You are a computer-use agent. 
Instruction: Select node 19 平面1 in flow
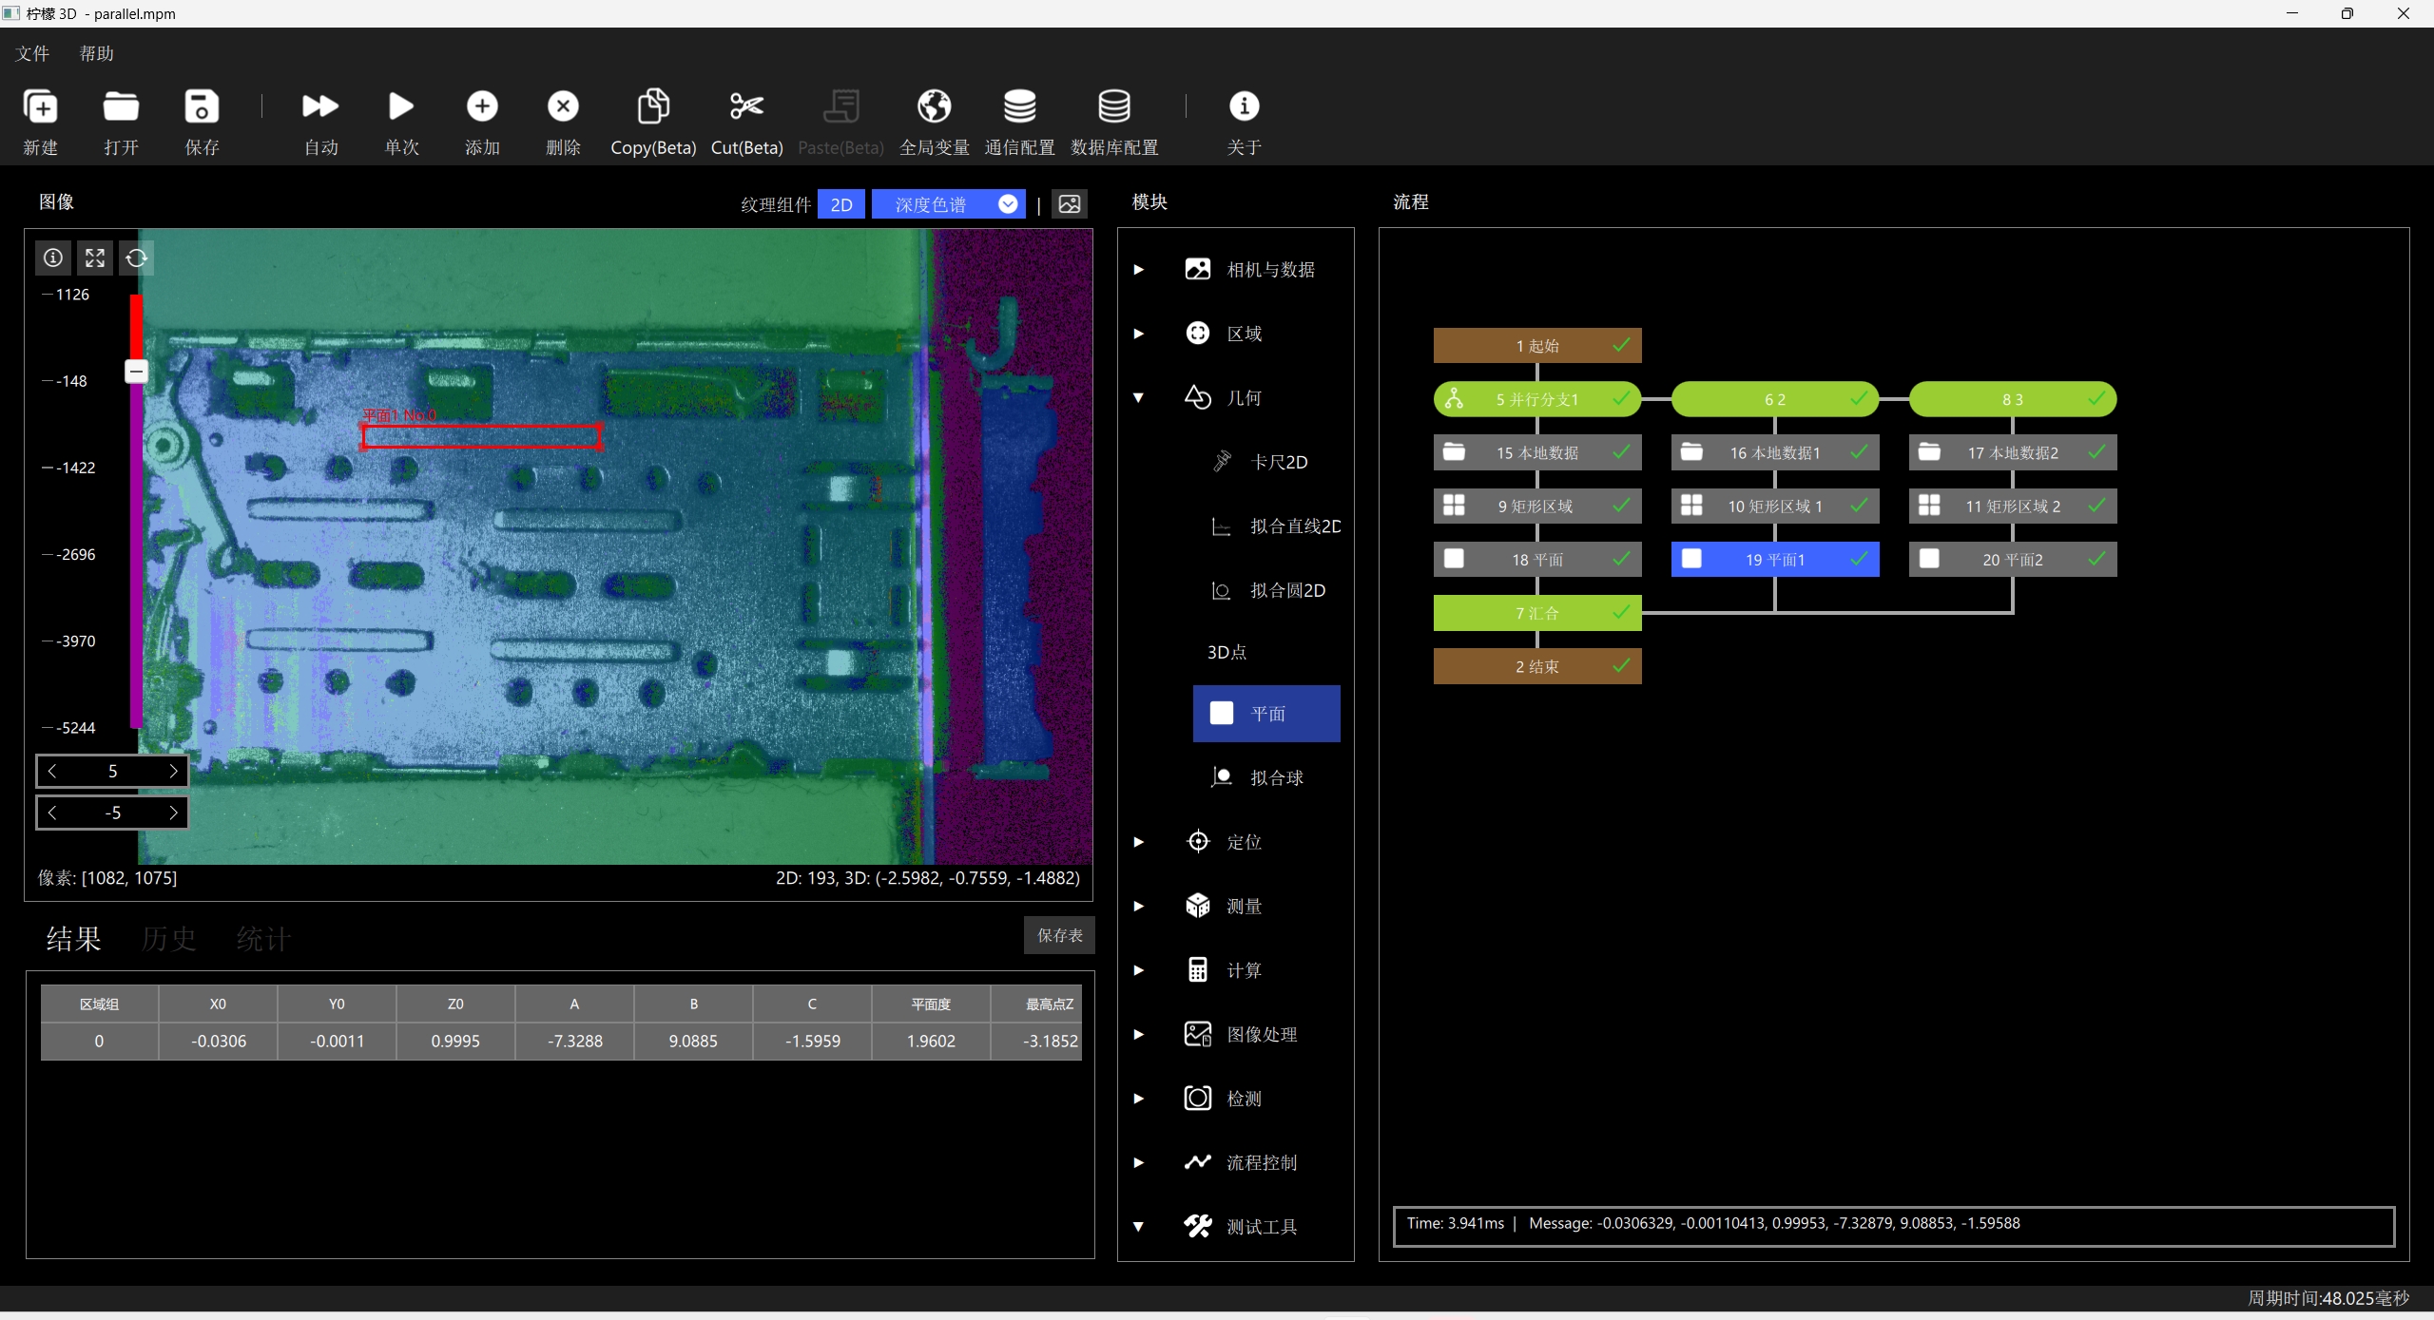[1775, 559]
